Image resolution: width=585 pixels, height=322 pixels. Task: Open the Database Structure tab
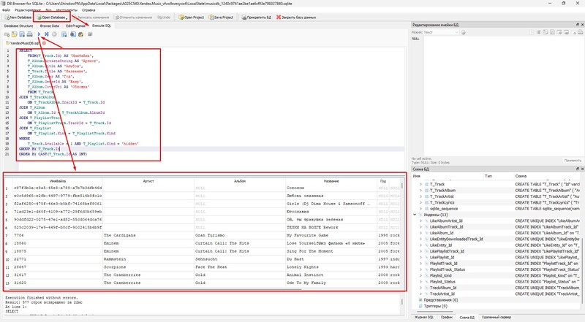click(x=18, y=26)
